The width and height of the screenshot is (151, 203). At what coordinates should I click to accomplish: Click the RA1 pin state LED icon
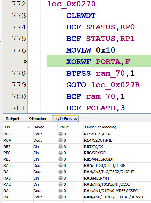(x=60, y=191)
